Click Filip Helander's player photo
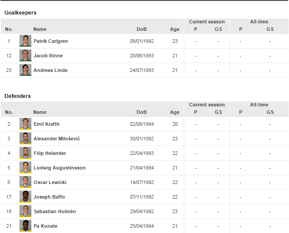 [x=25, y=153]
